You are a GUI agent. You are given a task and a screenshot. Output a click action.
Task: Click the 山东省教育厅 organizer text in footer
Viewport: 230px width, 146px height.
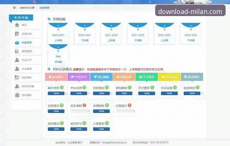(75, 142)
